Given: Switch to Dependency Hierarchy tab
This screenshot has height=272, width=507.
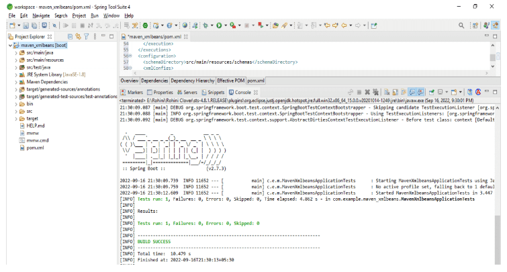Looking at the screenshot, I should (192, 81).
